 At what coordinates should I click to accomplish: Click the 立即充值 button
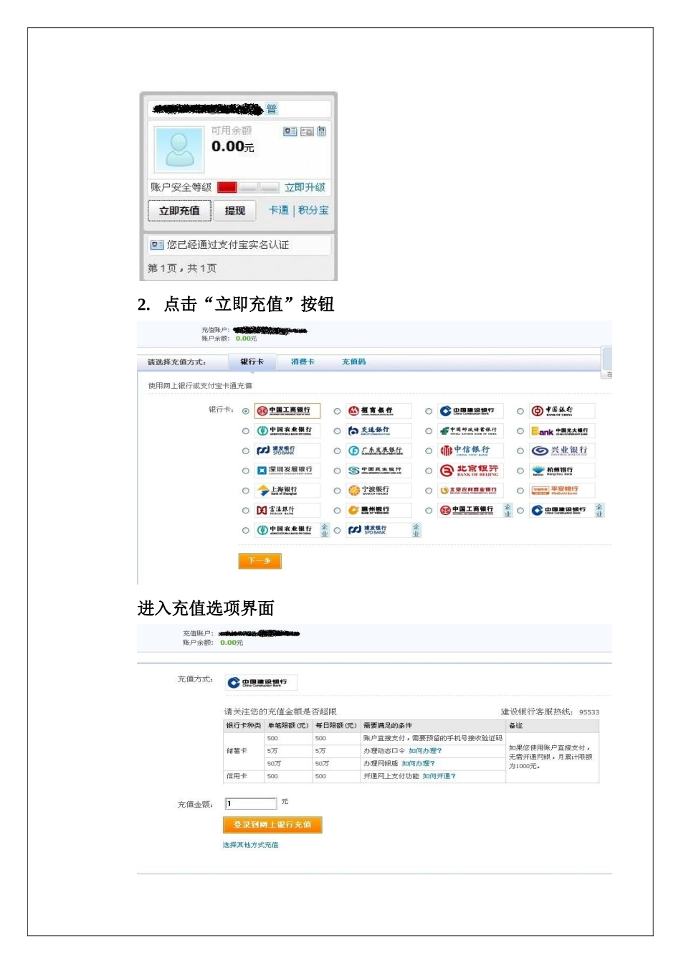point(179,211)
